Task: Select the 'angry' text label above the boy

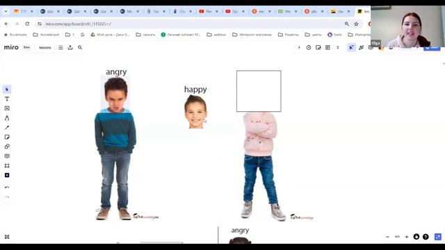Action: pos(116,72)
